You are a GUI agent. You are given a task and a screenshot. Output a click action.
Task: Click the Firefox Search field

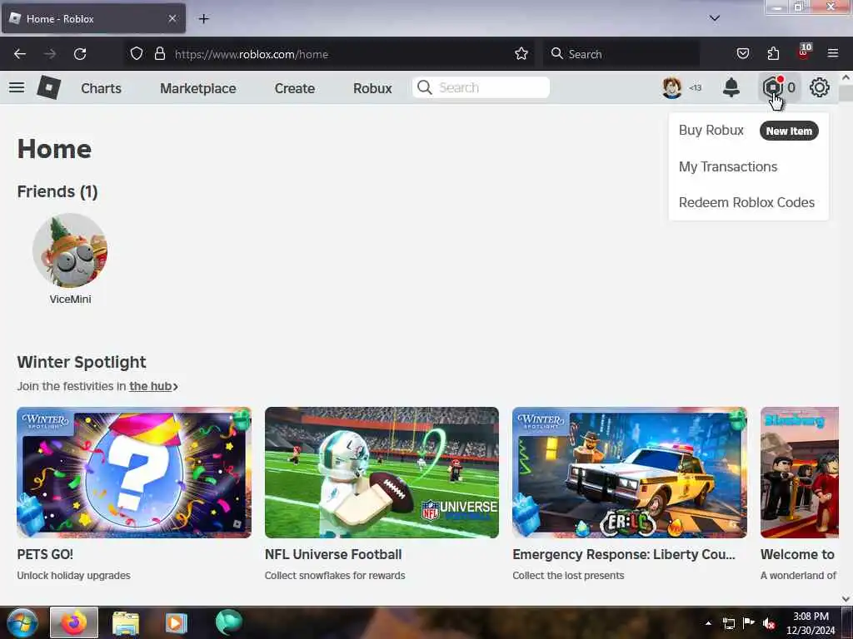coord(621,54)
